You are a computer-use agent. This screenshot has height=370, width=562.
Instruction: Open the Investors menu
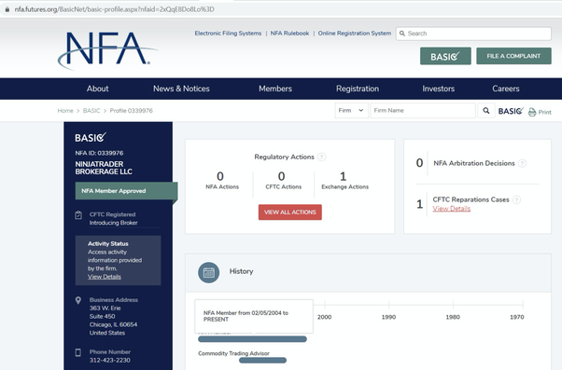[439, 89]
